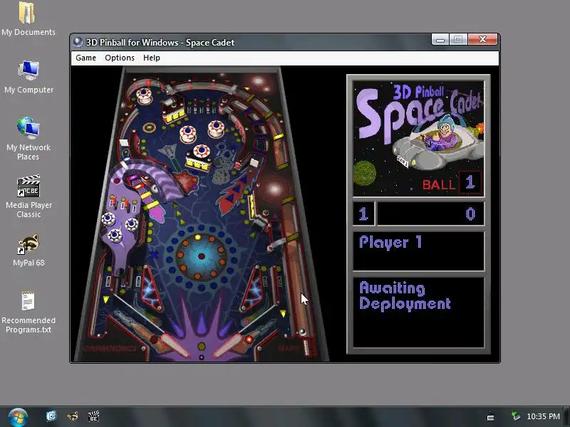Minimize the 3D Pinball window
The image size is (570, 427).
pos(440,39)
